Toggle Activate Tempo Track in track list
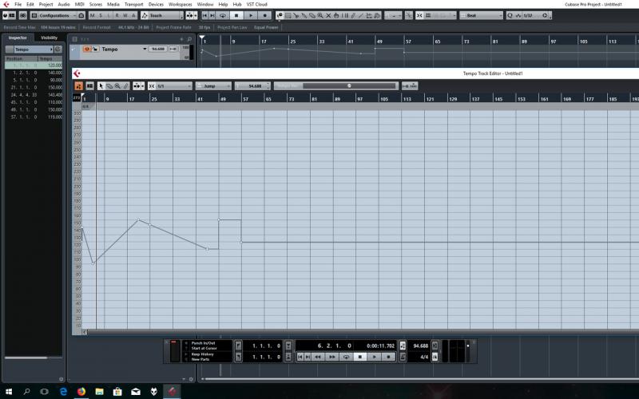The width and height of the screenshot is (639, 399). click(87, 49)
